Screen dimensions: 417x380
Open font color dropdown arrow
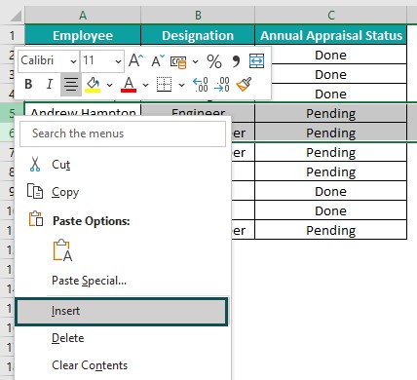[x=145, y=85]
